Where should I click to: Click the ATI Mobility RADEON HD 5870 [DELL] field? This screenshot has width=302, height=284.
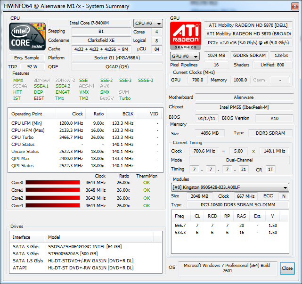click(248, 25)
